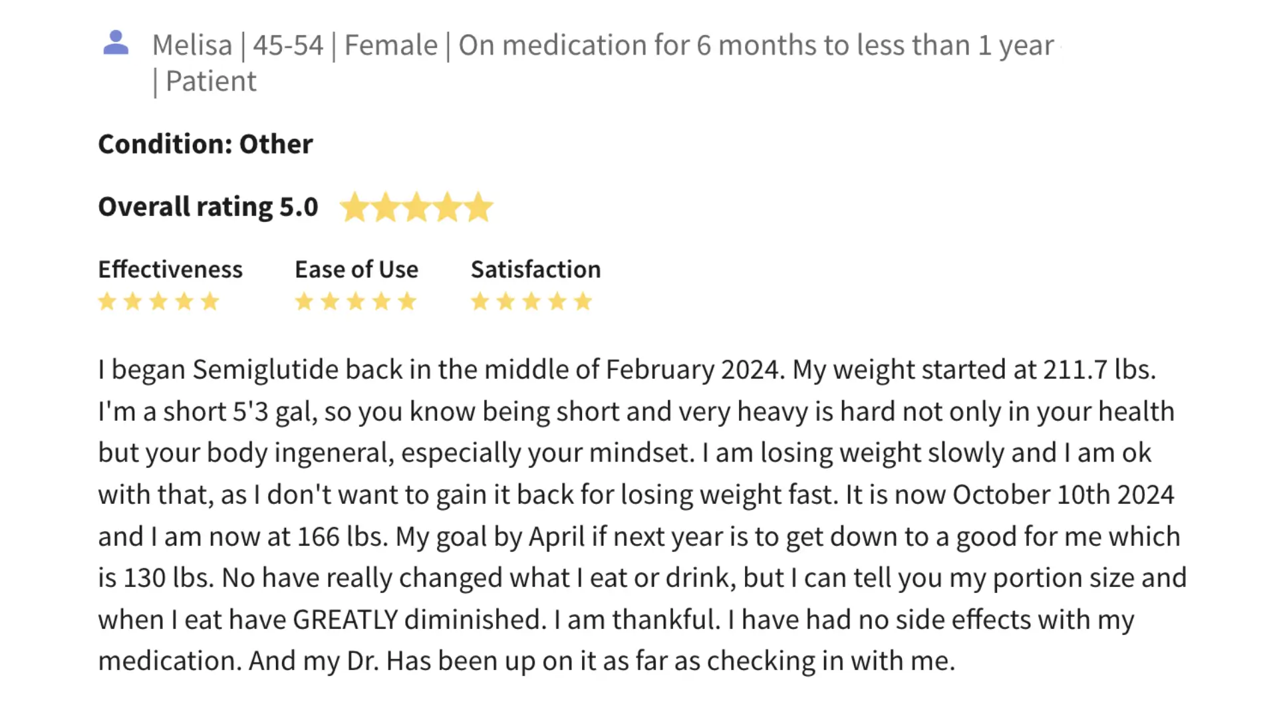The height and width of the screenshot is (718, 1277).
Task: Click the last Ease of Use star
Action: coord(407,302)
